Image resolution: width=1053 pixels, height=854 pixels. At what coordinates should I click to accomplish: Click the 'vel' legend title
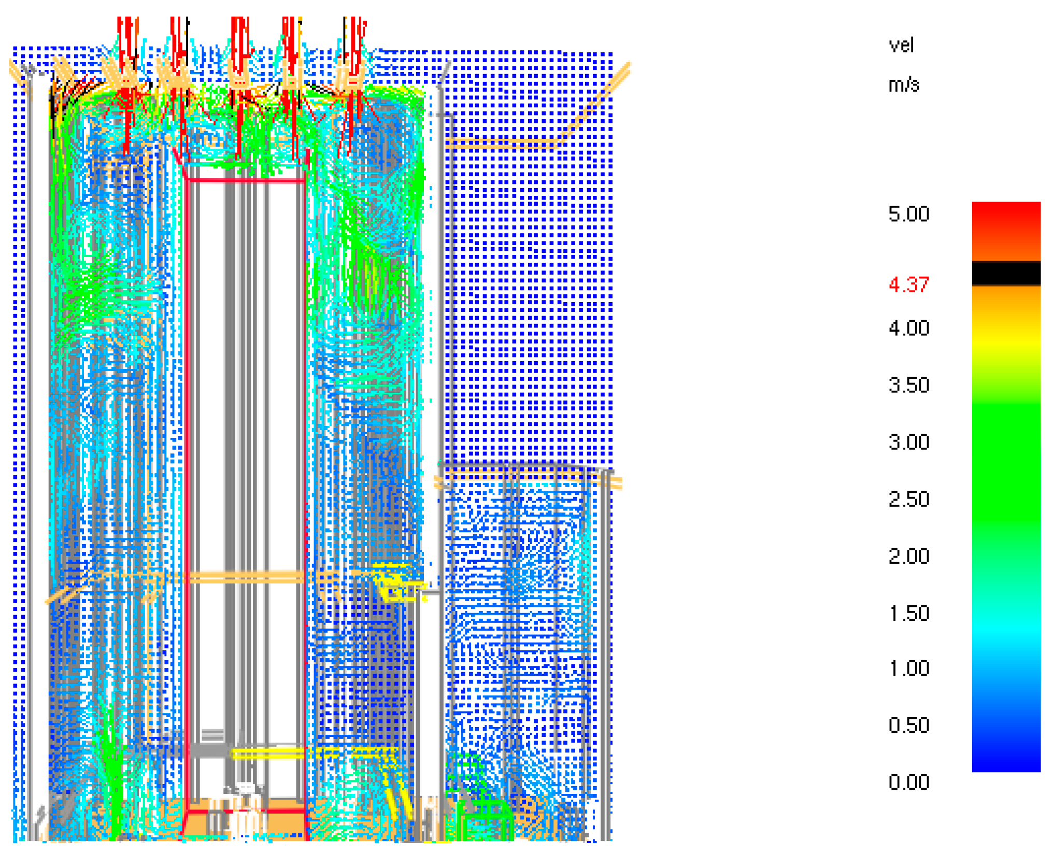pos(901,46)
